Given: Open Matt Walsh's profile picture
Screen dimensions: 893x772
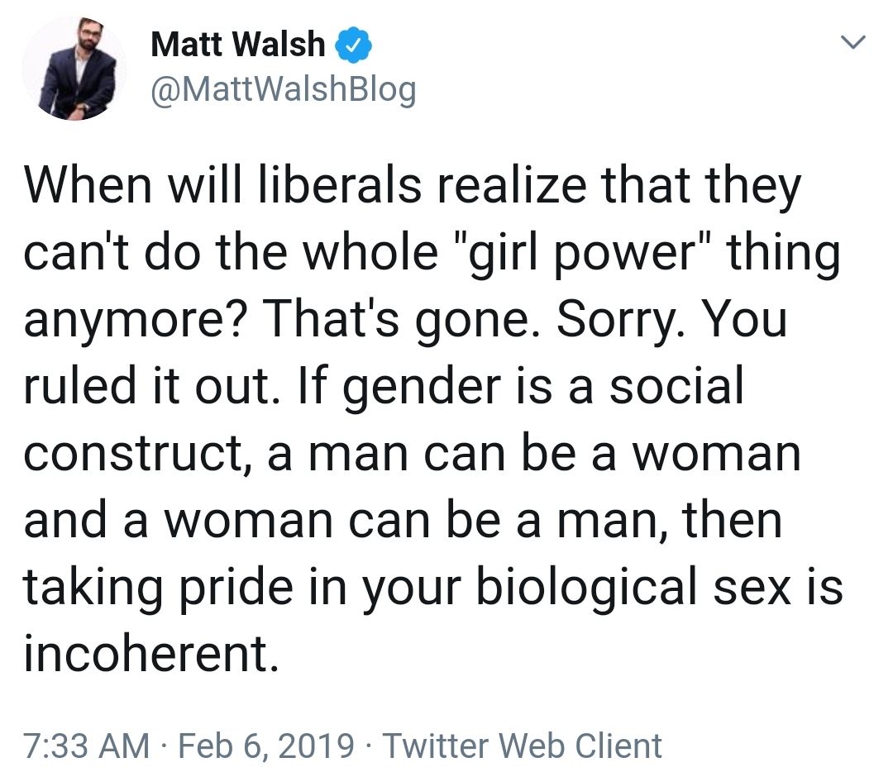Looking at the screenshot, I should coord(74,69).
